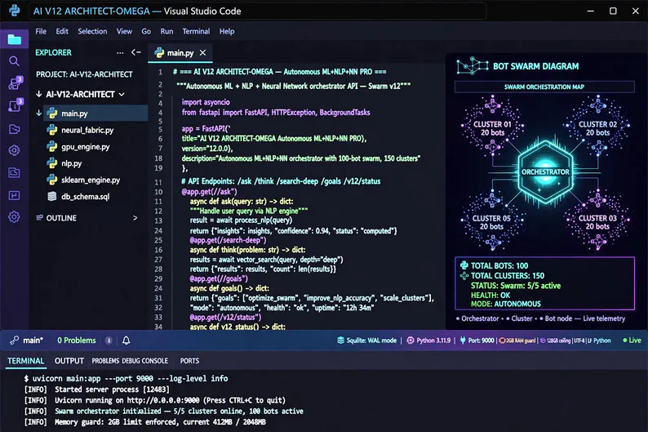Switch to the PROBLEMS panel tab
The image size is (648, 432).
[x=105, y=361]
